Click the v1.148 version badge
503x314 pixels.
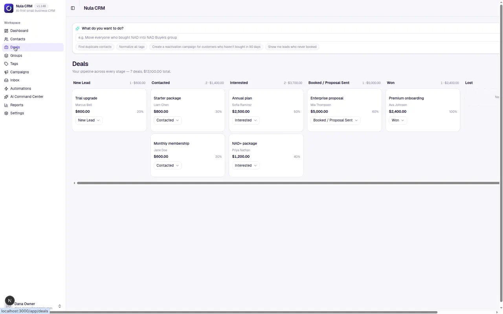pyautogui.click(x=41, y=6)
